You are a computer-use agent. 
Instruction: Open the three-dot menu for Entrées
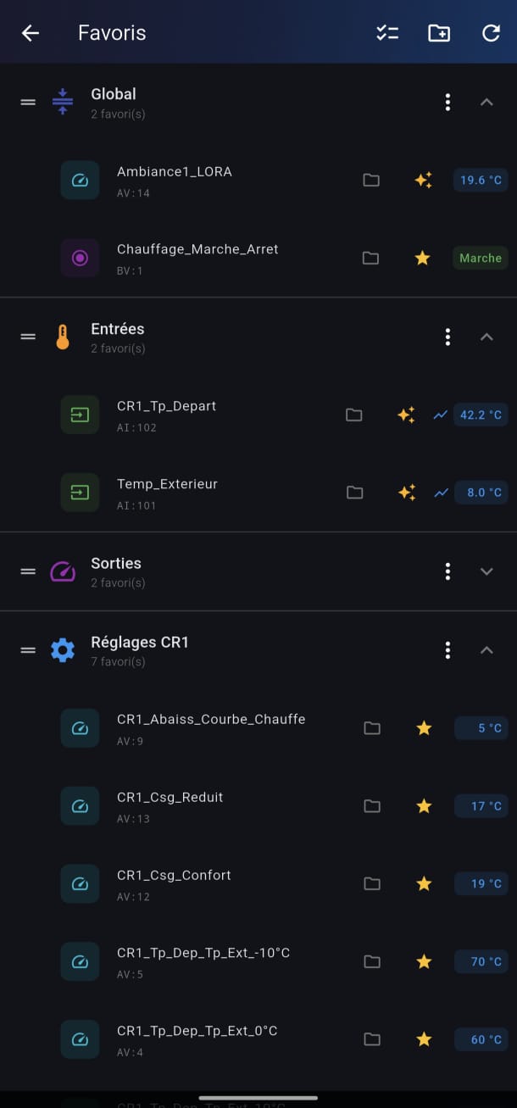pyautogui.click(x=448, y=337)
